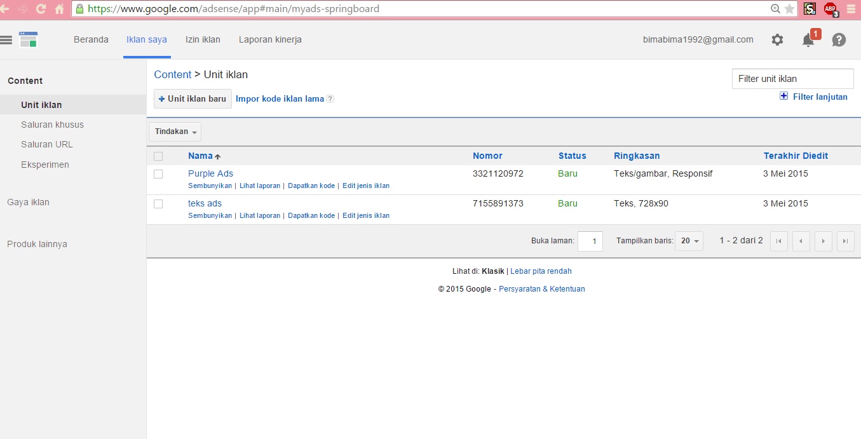Open Saluran URL in the sidebar
Screen dimensions: 861x439
[x=46, y=144]
